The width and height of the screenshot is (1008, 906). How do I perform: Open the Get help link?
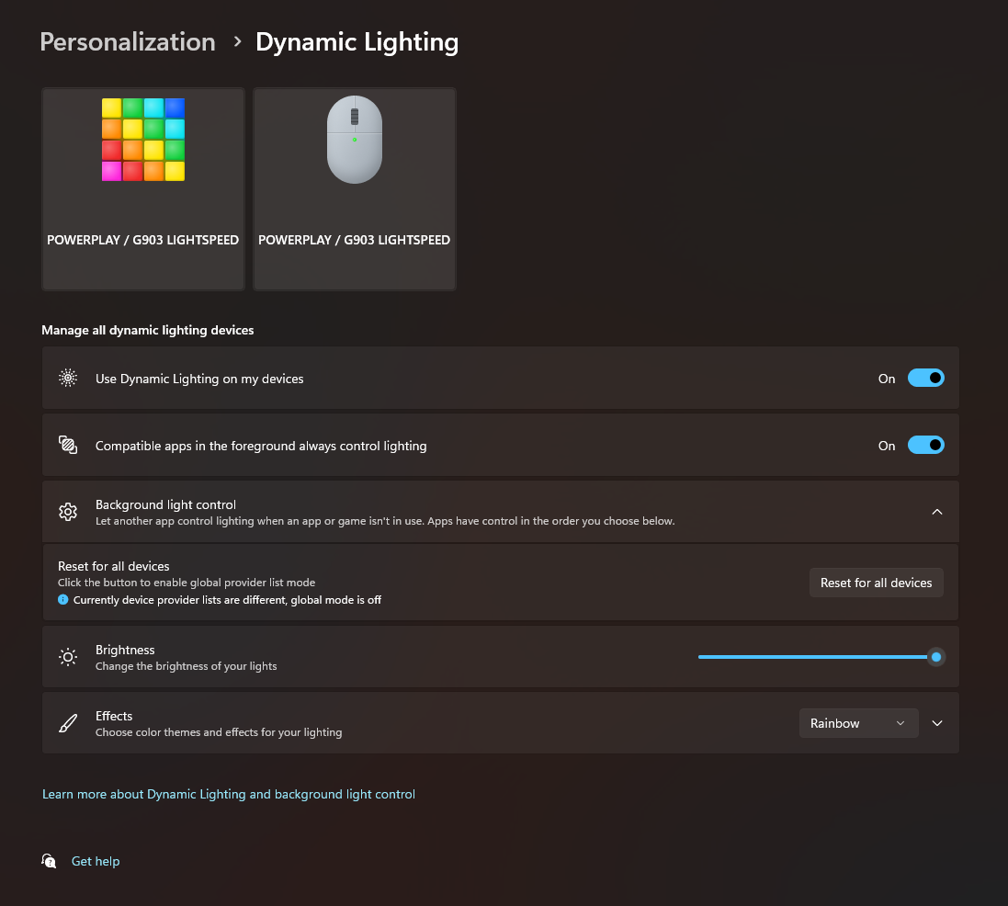(x=96, y=861)
